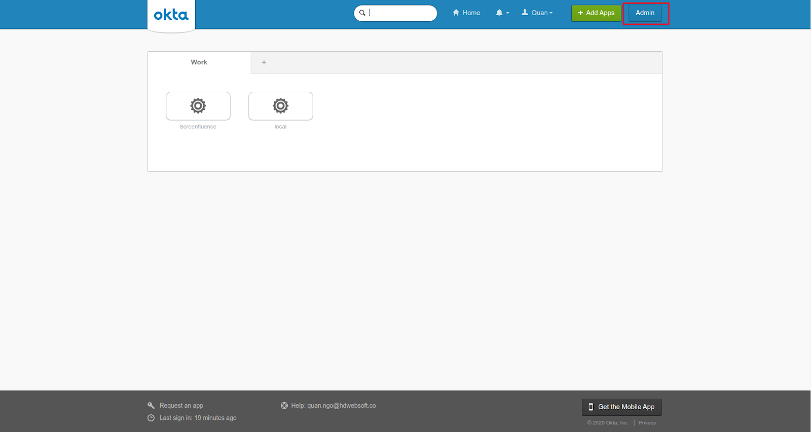Click the Home house icon

pos(456,13)
